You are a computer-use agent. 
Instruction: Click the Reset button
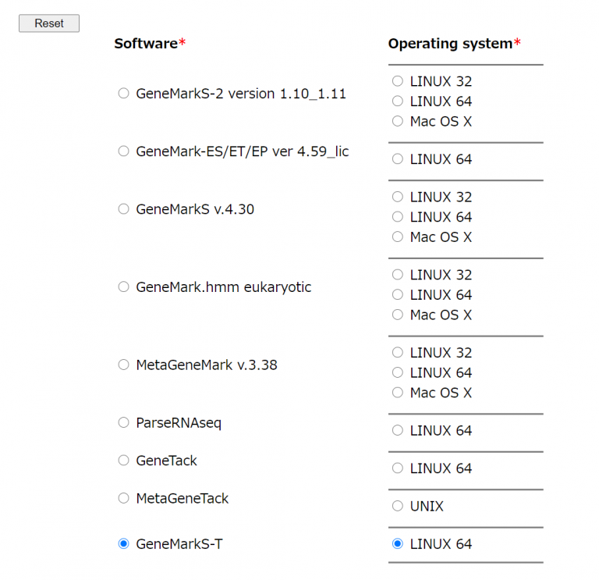(49, 23)
